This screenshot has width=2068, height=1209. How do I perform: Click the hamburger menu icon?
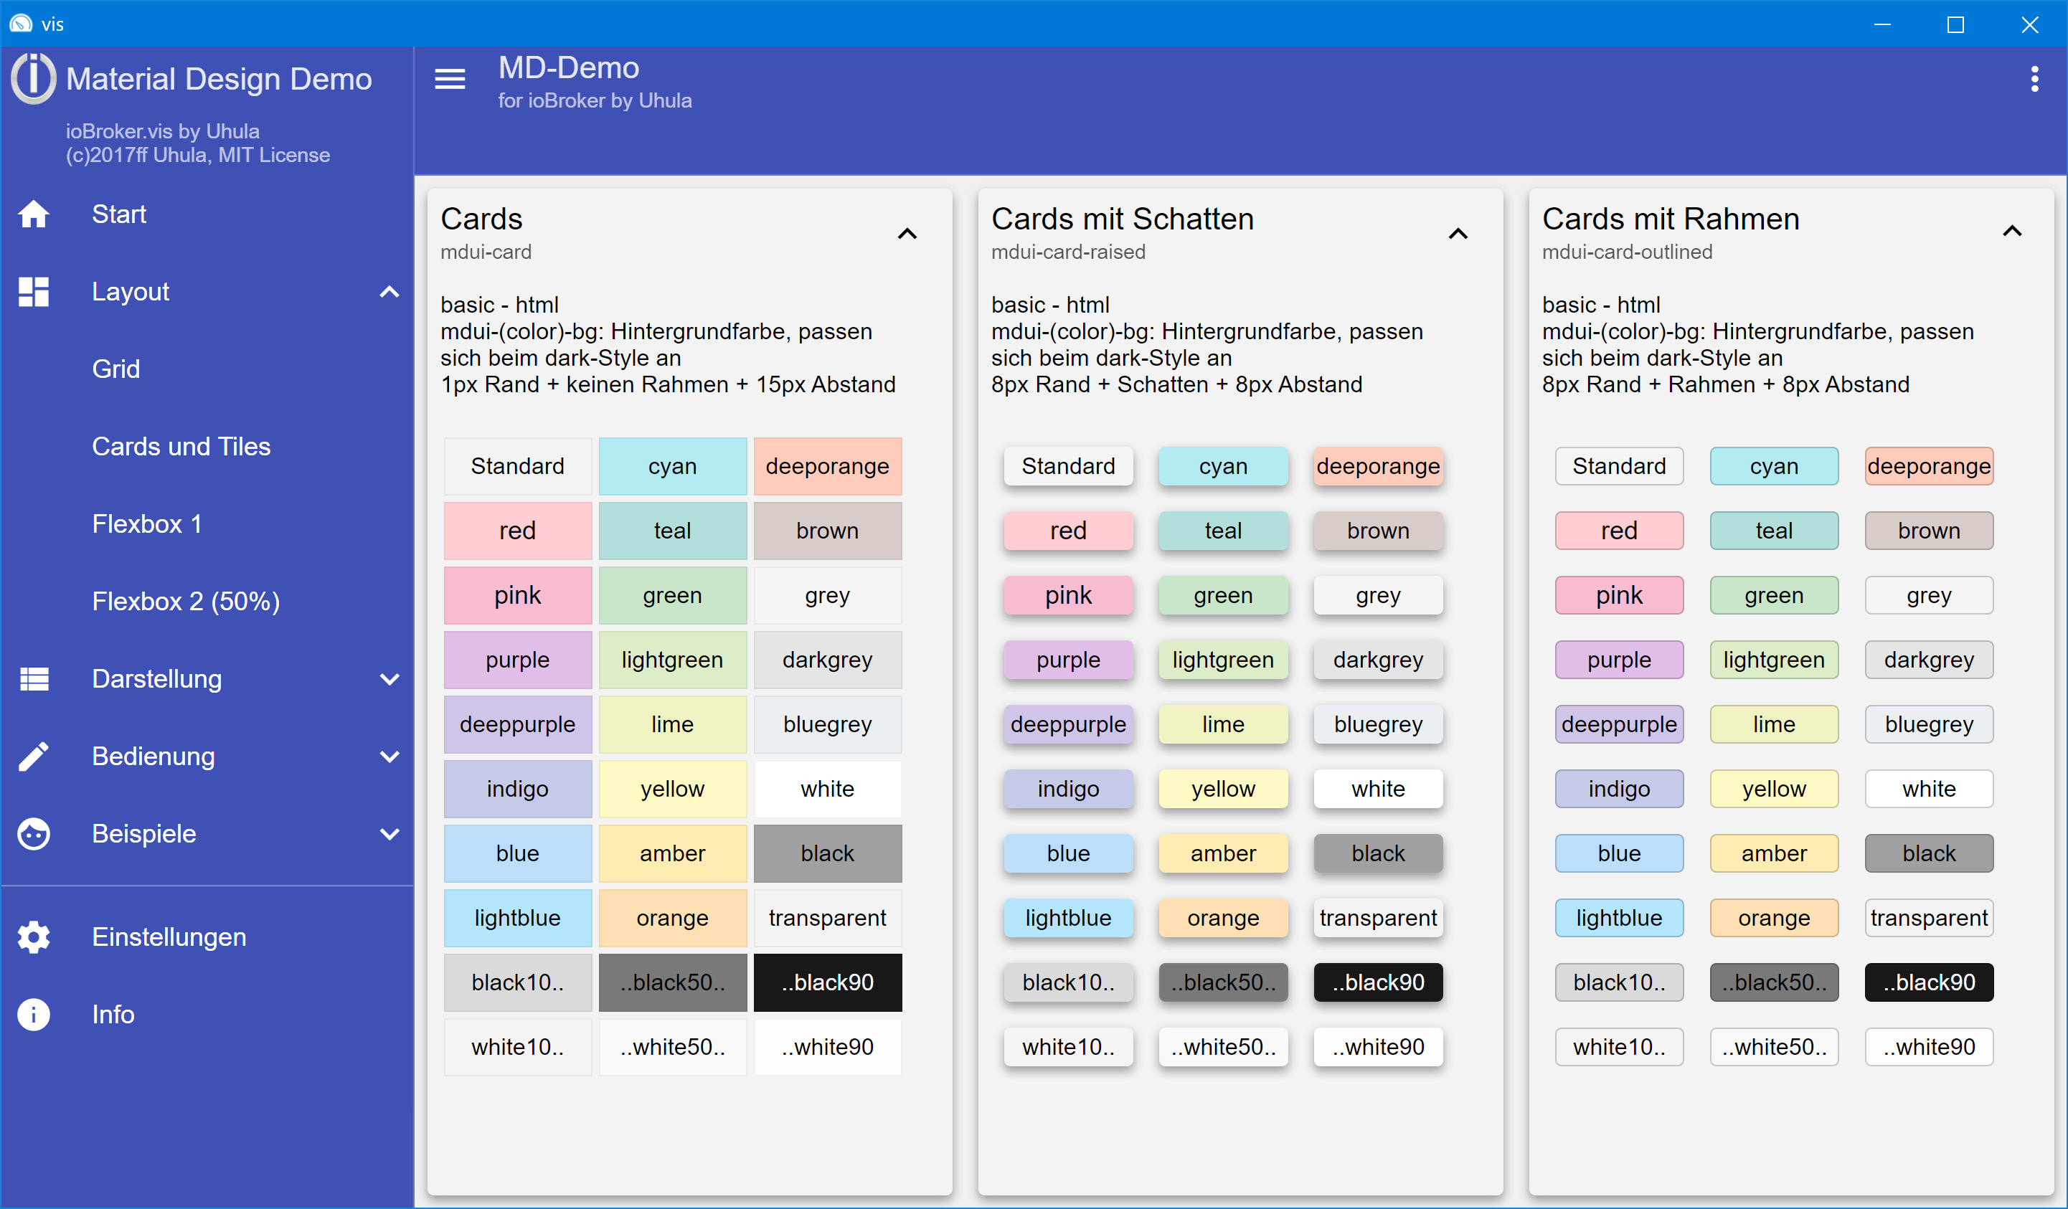coord(450,79)
